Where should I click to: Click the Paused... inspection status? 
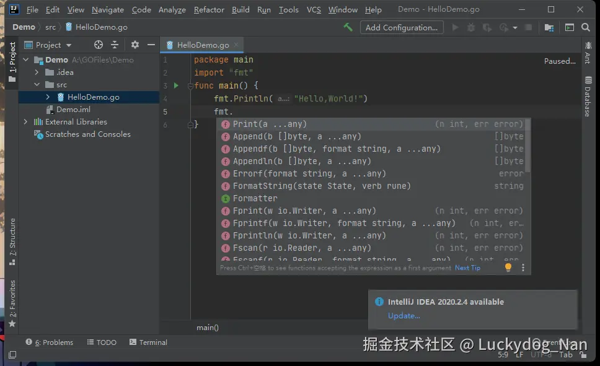560,61
